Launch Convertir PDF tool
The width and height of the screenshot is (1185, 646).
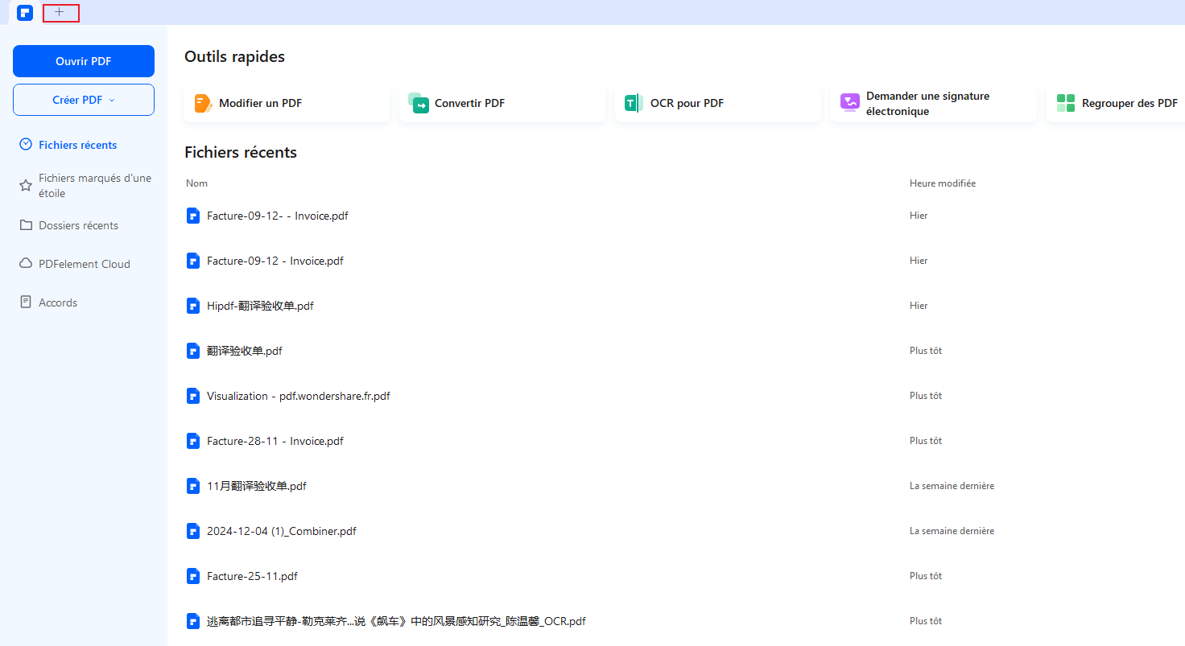pyautogui.click(x=502, y=103)
